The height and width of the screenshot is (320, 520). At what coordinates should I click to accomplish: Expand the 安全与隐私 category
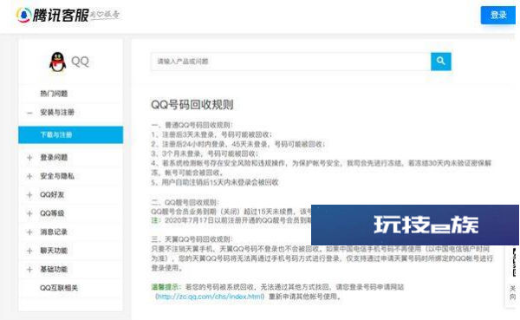pyautogui.click(x=29, y=176)
